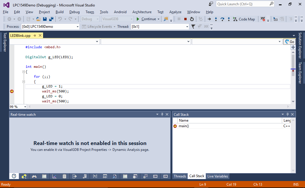The height and width of the screenshot is (188, 305).
Task: Click the feedback icon near Quick Launch
Action: [211, 4]
